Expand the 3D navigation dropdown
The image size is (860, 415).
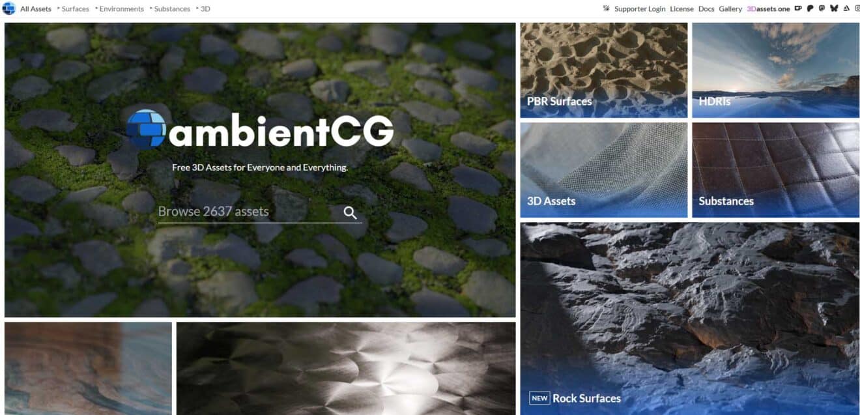point(203,9)
